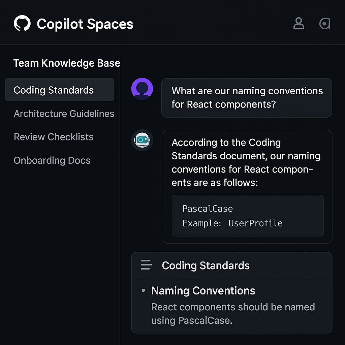This screenshot has width=345, height=345.
Task: Click the Copilot icon in the header
Action: coord(324,24)
